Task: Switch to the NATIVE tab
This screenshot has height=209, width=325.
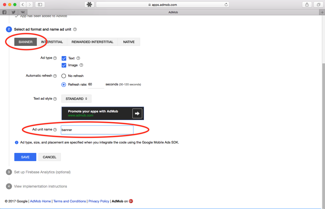Action: (x=129, y=42)
